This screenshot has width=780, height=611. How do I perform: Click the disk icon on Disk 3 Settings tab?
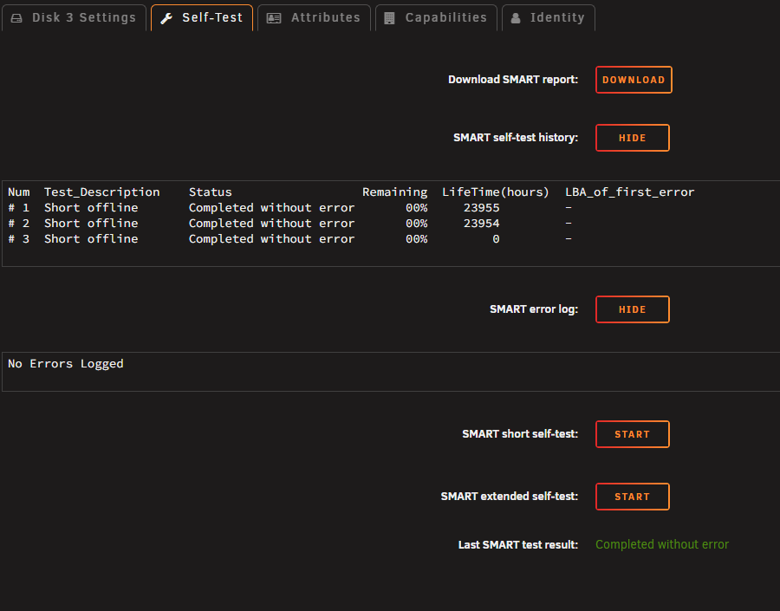[x=16, y=18]
